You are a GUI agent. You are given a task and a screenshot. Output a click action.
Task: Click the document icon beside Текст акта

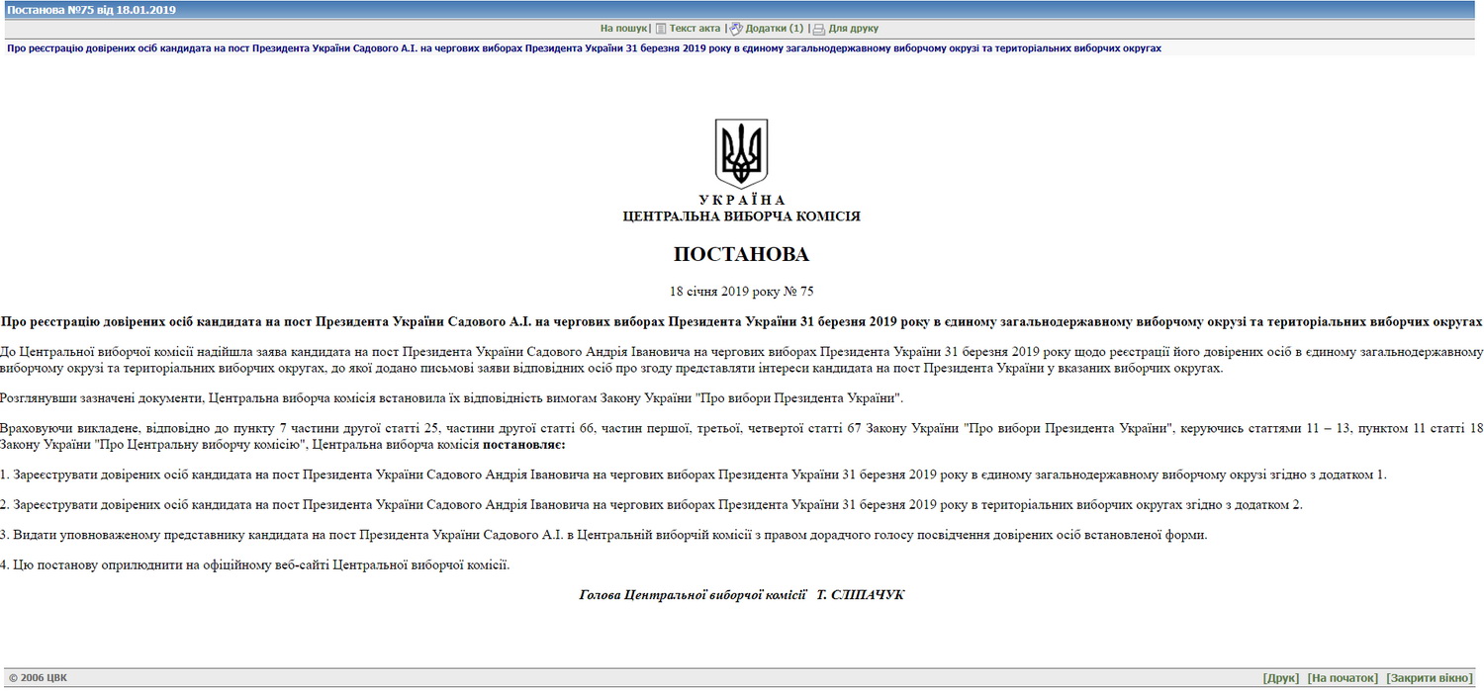click(x=661, y=29)
